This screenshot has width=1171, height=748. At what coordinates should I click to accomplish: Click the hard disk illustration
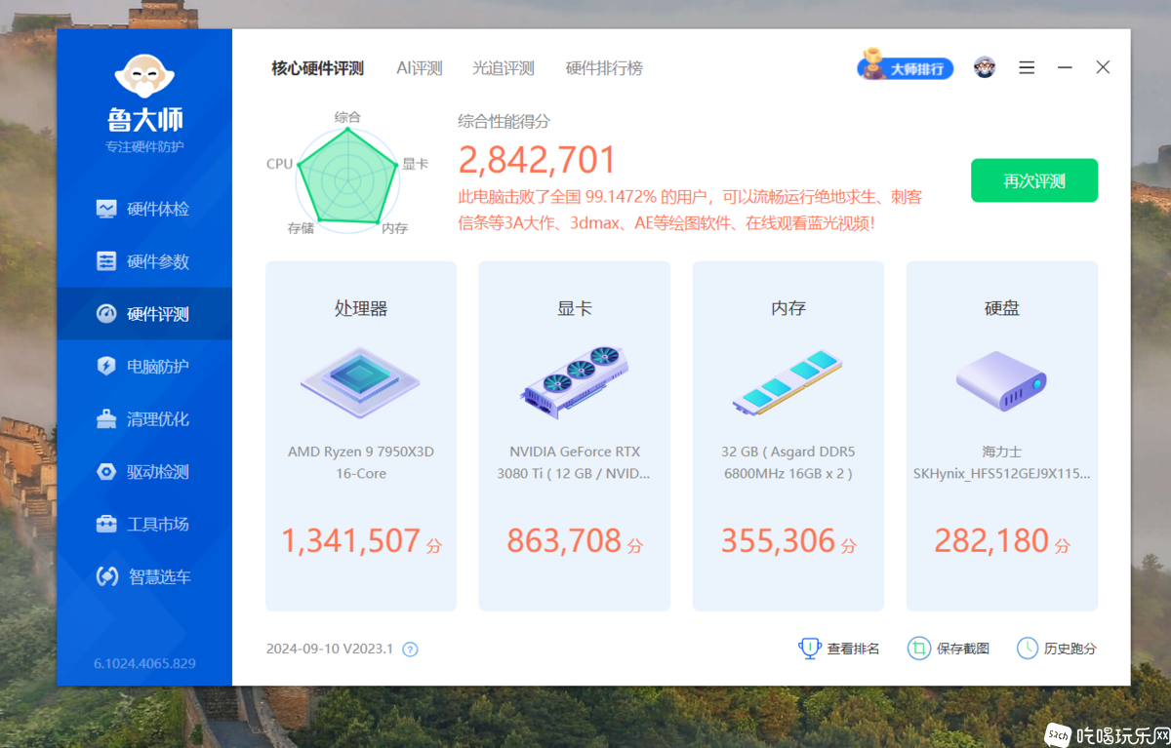click(x=1001, y=381)
